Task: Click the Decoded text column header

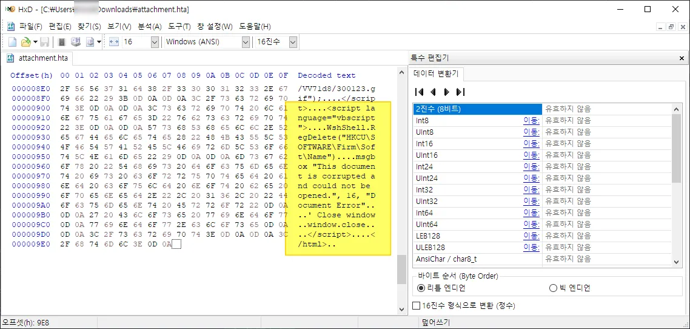Action: click(327, 75)
